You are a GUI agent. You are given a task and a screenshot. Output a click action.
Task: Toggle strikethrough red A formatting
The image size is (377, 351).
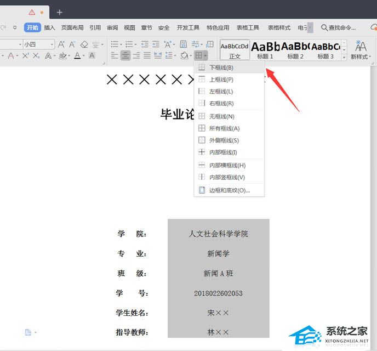pos(11,56)
